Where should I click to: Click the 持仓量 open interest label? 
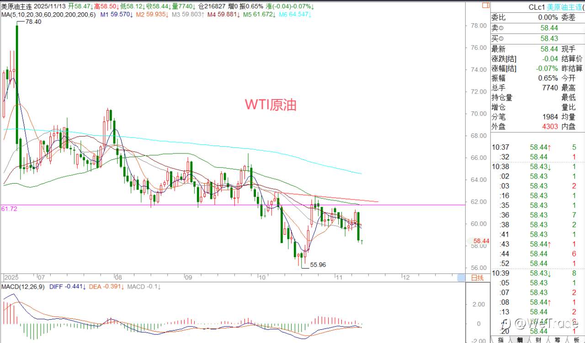[x=502, y=97]
